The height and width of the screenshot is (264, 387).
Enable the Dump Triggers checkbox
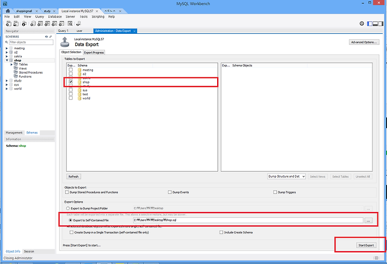coord(275,192)
